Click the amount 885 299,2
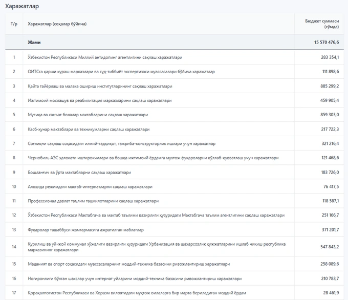The height and width of the screenshot is (300, 348). tap(330, 87)
